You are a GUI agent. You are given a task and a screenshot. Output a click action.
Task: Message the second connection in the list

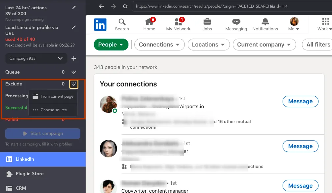(x=300, y=146)
